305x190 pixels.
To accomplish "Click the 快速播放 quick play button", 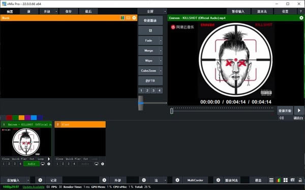I will (x=150, y=20).
